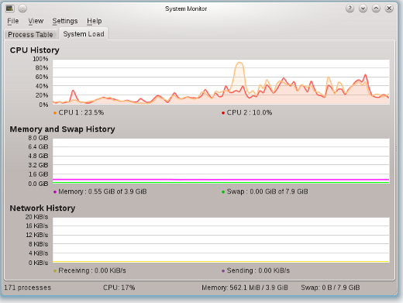
Task: Click the CPU History heading
Action: [35, 50]
